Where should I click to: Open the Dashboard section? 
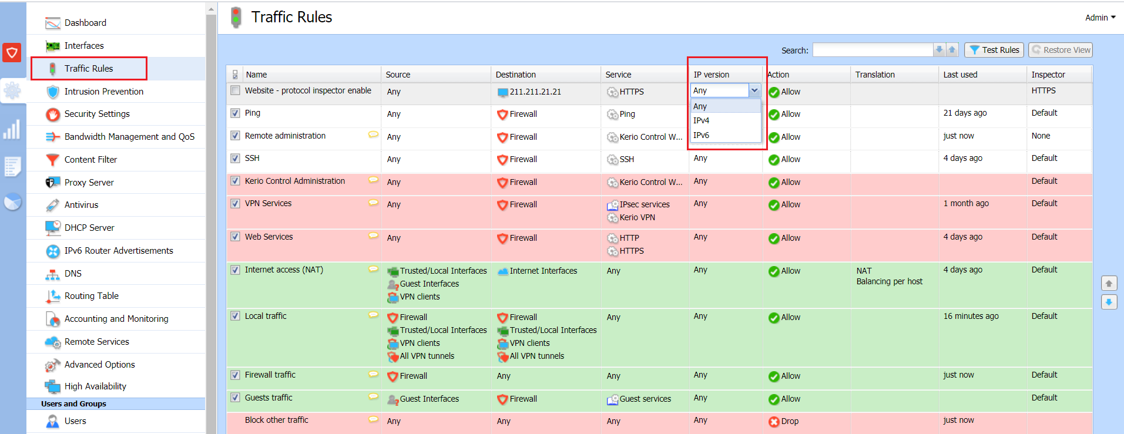85,23
